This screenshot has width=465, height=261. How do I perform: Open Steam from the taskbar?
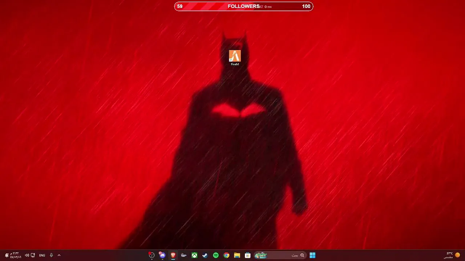pyautogui.click(x=205, y=255)
